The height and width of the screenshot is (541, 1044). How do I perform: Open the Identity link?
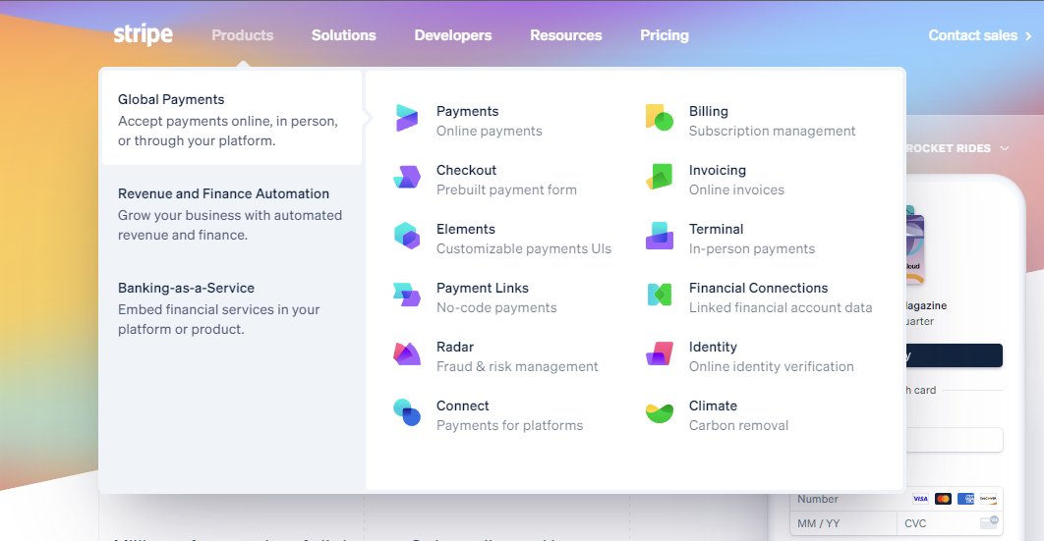[713, 347]
